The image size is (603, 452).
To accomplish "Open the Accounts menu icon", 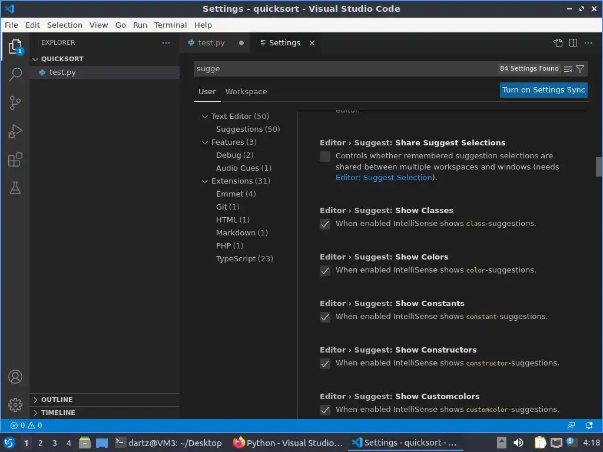I will pyautogui.click(x=15, y=377).
